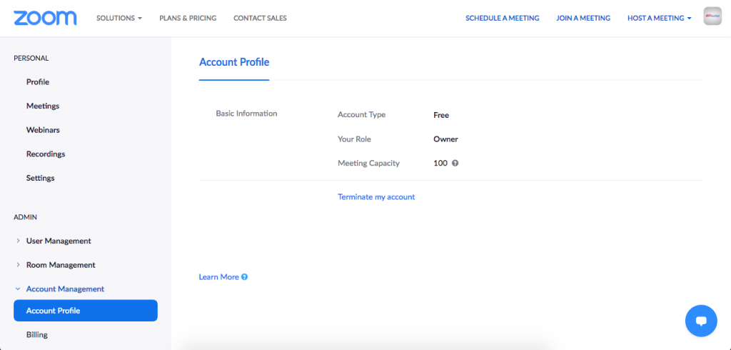731x350 pixels.
Task: Click the Meeting Capacity help icon
Action: pos(455,164)
